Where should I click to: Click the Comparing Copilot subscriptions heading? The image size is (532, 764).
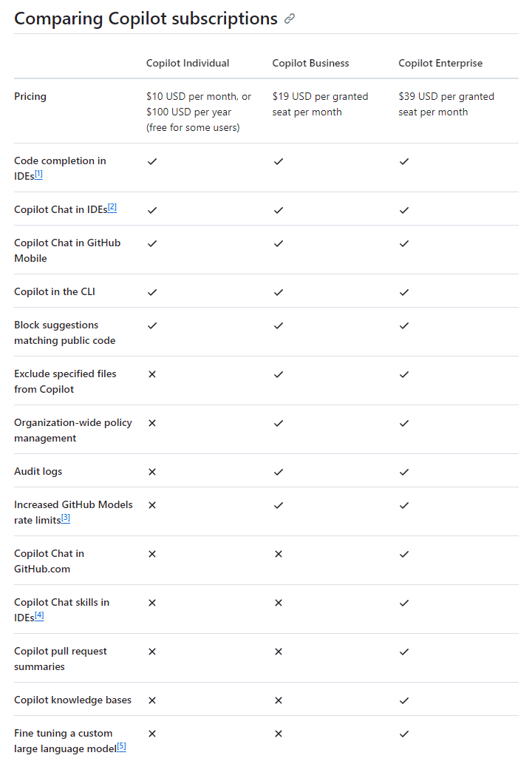(x=146, y=19)
